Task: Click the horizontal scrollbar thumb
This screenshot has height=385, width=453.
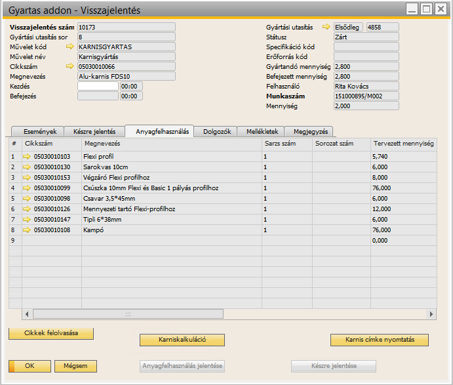Action: click(128, 314)
